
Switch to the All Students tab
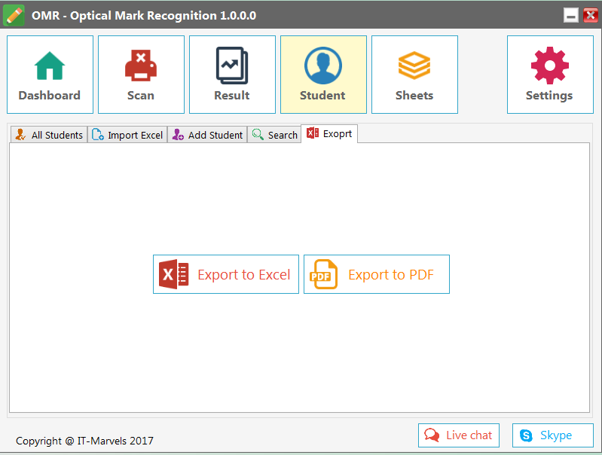49,135
